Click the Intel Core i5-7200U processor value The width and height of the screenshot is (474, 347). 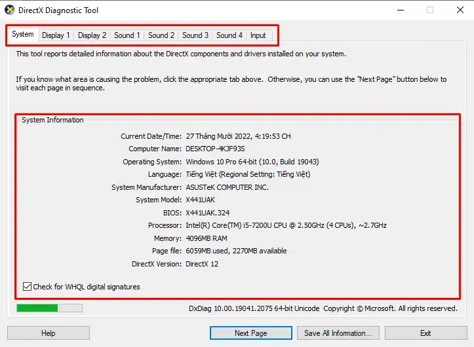pos(286,226)
